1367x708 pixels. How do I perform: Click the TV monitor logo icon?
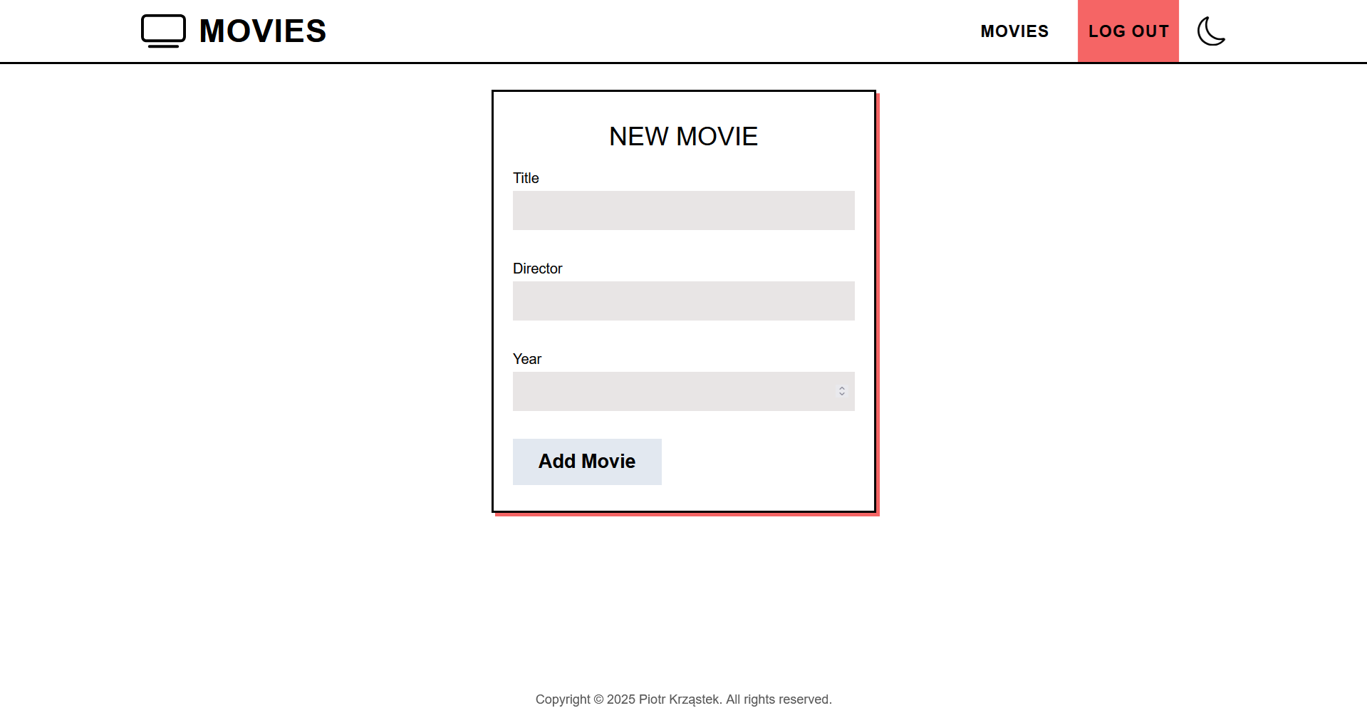pyautogui.click(x=163, y=31)
